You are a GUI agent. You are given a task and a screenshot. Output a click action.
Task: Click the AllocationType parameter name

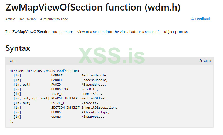coord(96,112)
